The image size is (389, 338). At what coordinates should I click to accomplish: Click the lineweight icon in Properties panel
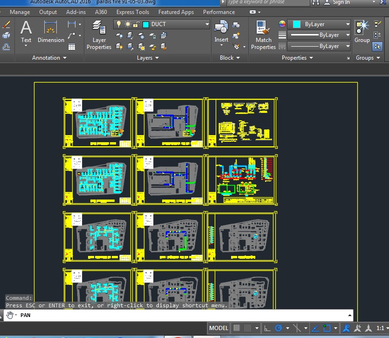pos(282,35)
